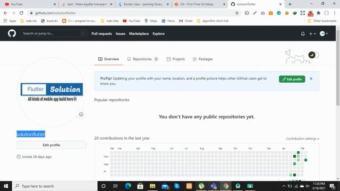Click the browser back arrow

(x=5, y=13)
